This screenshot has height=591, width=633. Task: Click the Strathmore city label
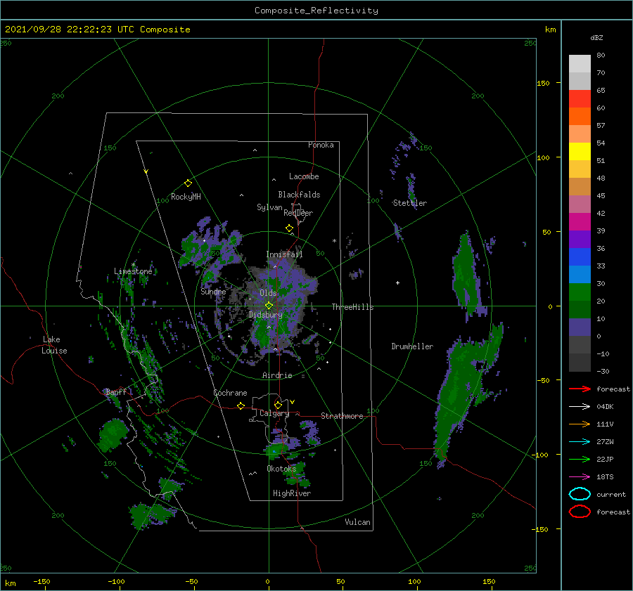pyautogui.click(x=342, y=416)
